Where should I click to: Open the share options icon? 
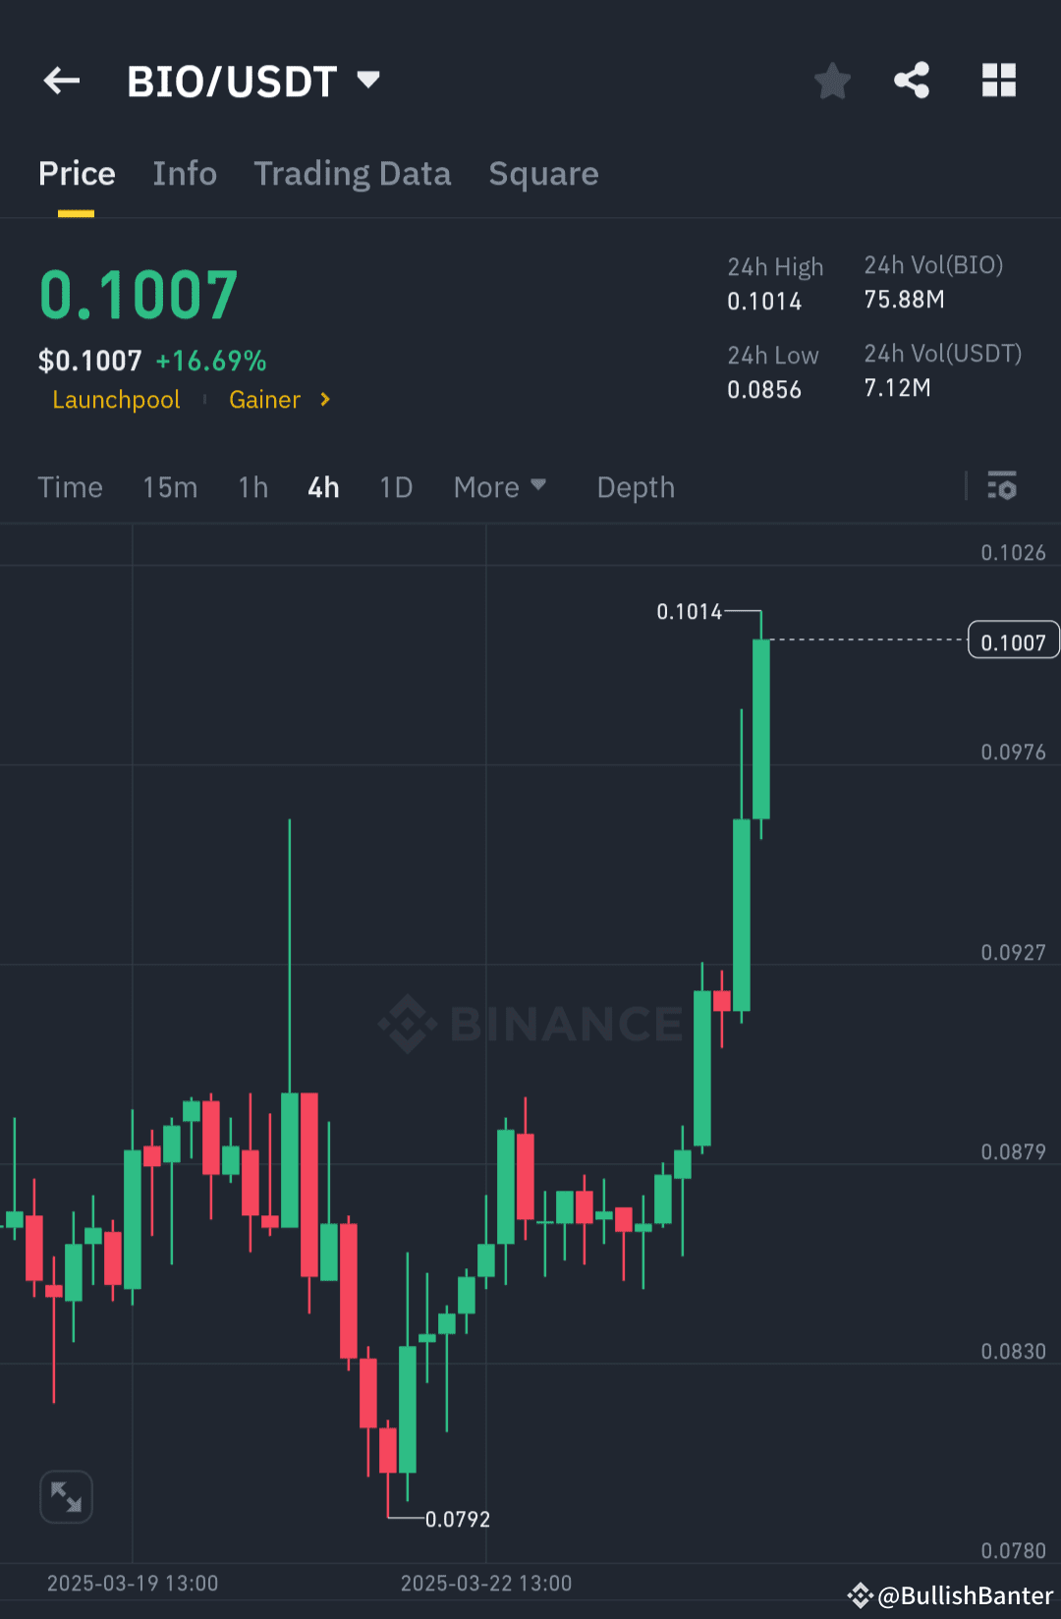[912, 81]
